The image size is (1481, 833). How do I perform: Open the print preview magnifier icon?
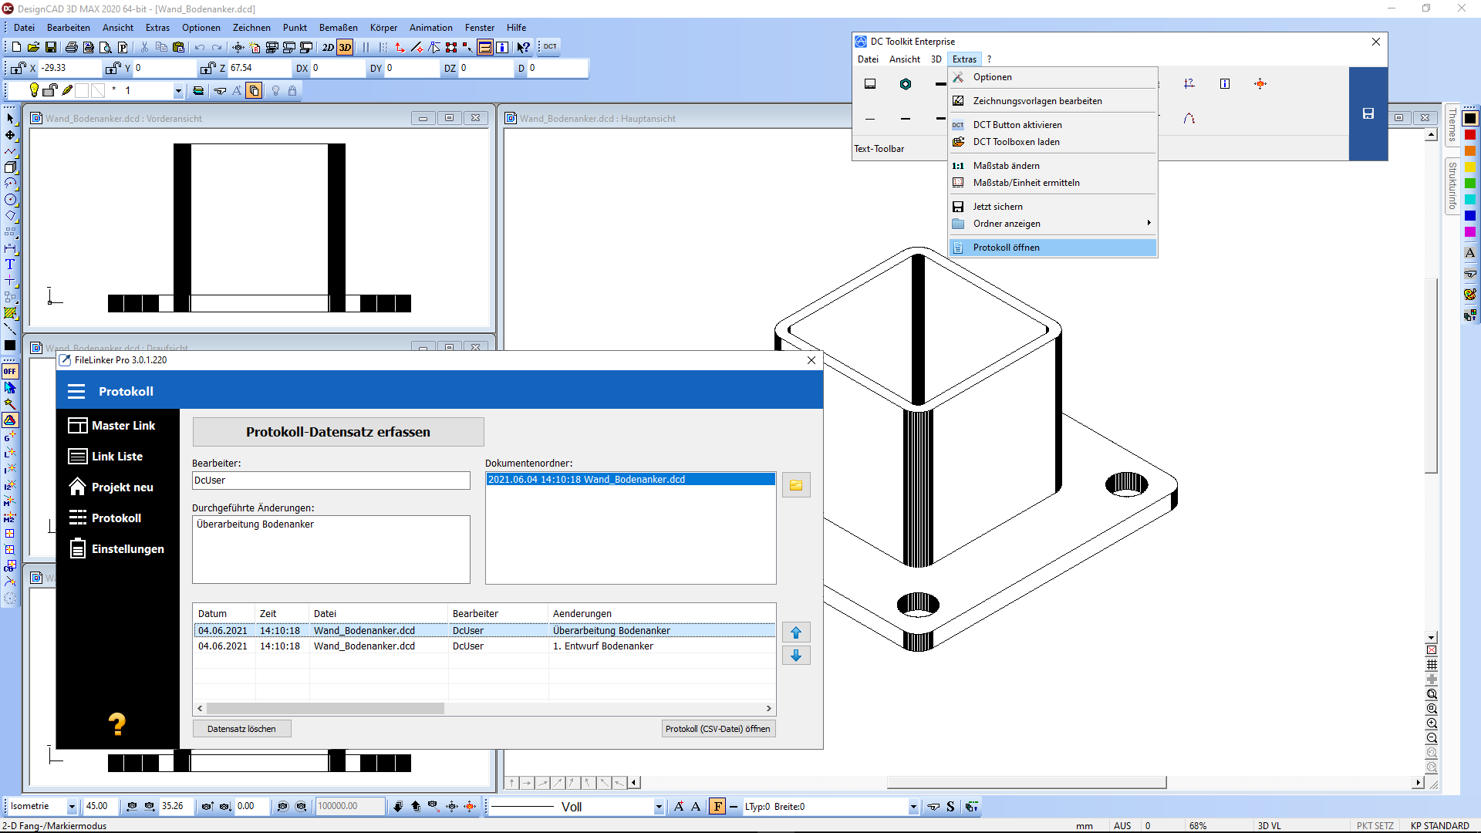[x=106, y=47]
